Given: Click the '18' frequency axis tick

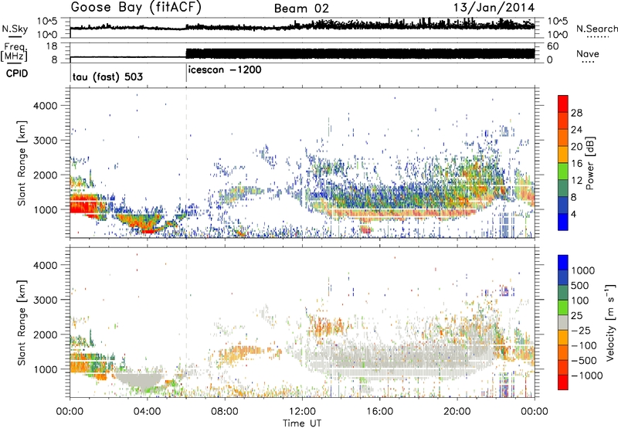Looking at the screenshot, I should (52, 46).
